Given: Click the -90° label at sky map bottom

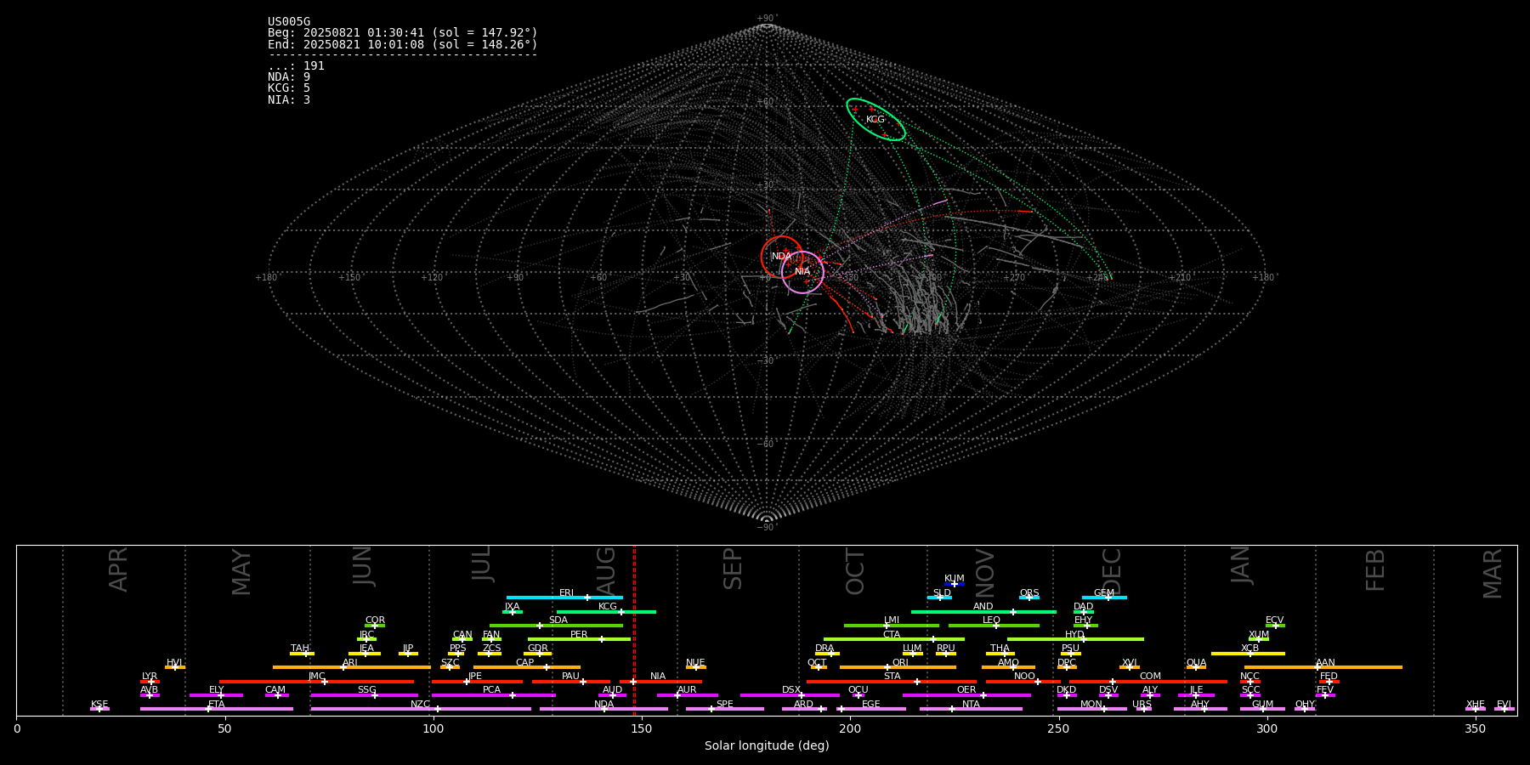Looking at the screenshot, I should [x=767, y=528].
